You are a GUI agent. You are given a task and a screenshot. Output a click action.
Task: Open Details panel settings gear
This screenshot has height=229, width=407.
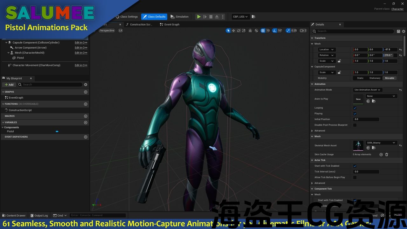(404, 31)
